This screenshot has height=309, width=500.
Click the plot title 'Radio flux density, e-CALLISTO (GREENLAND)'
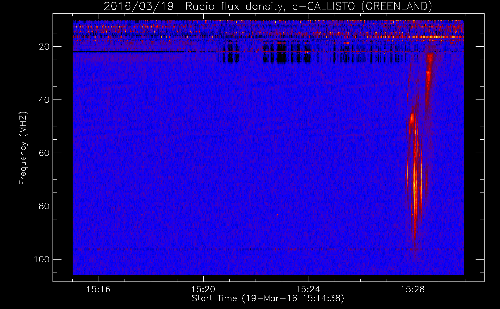click(308, 6)
